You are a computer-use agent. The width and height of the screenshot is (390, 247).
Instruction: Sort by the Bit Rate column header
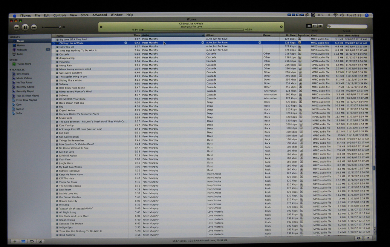[288, 35]
